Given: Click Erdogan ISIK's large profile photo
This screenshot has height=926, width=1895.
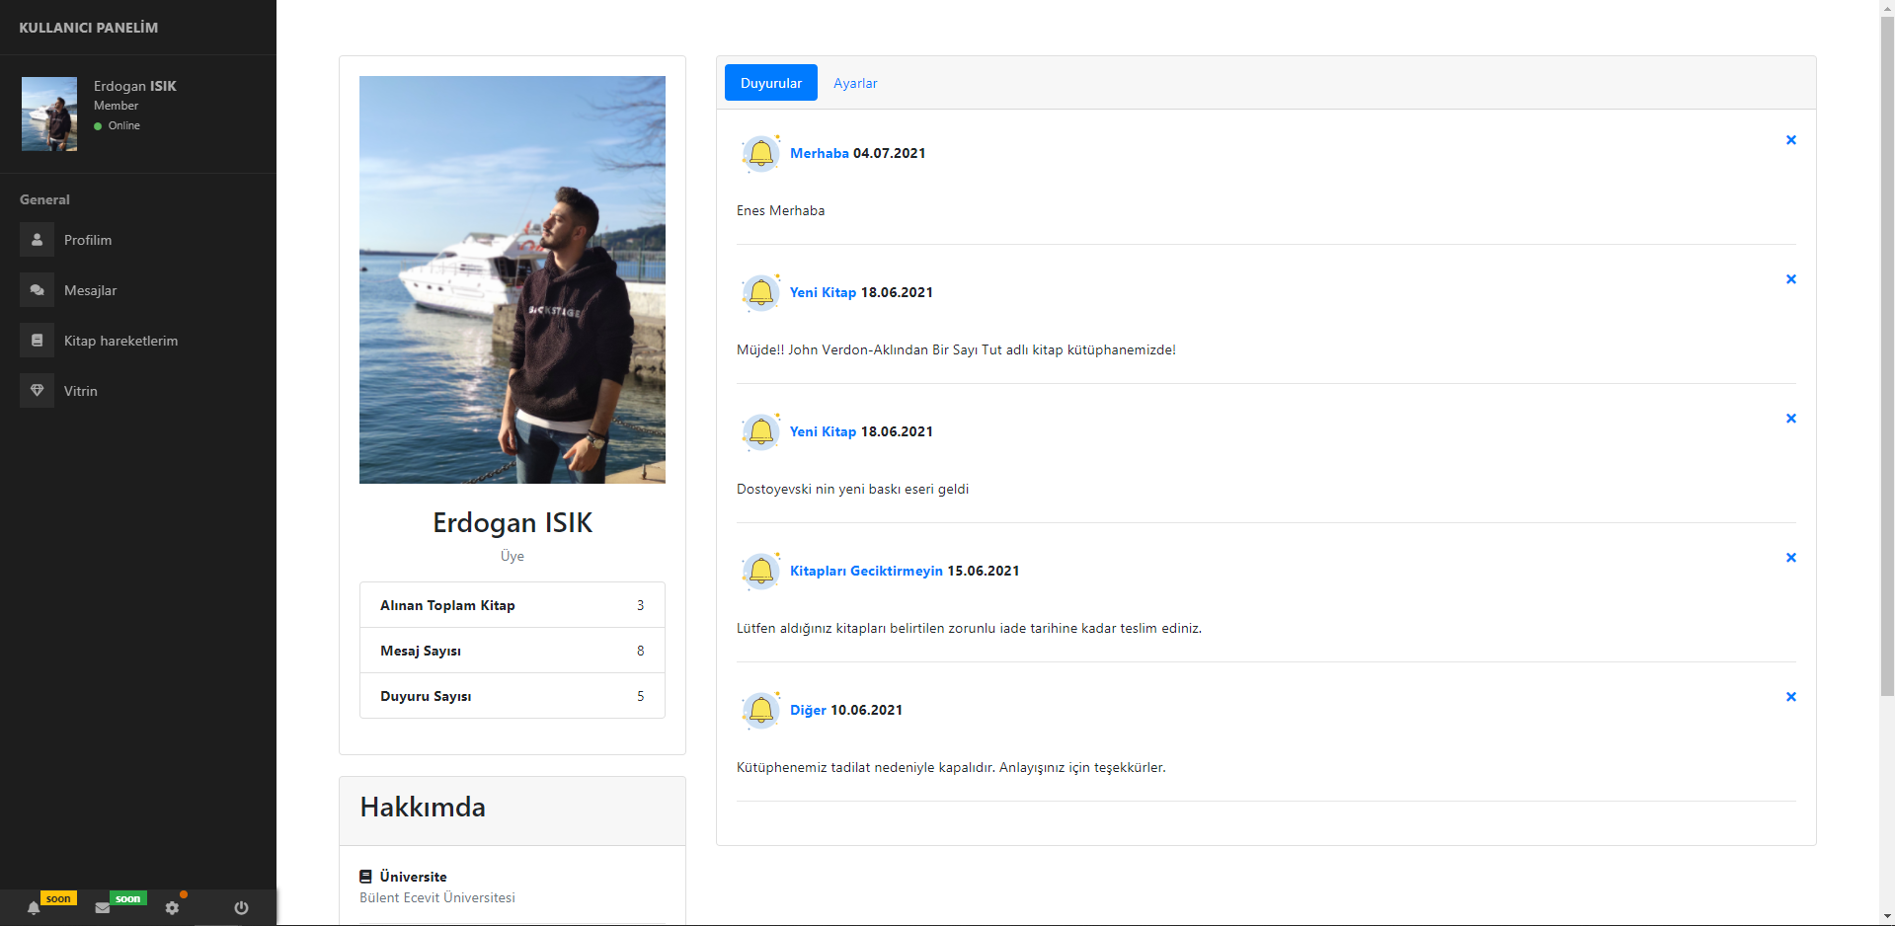Looking at the screenshot, I should click(512, 279).
